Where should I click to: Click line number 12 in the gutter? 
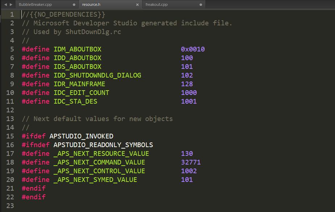(x=10, y=110)
